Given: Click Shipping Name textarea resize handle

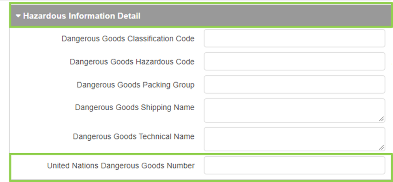Looking at the screenshot, I should click(382, 119).
